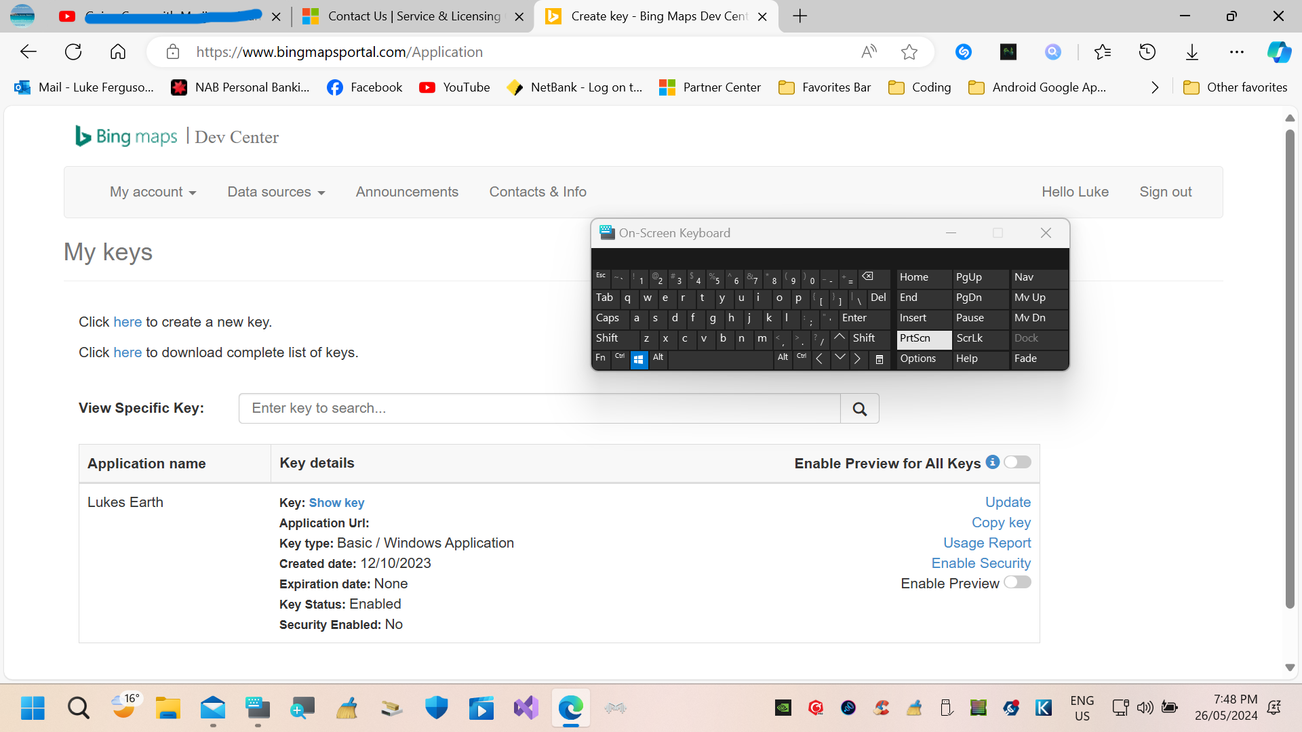Click the download icon in browser toolbar
Viewport: 1302px width, 732px height.
[1193, 52]
